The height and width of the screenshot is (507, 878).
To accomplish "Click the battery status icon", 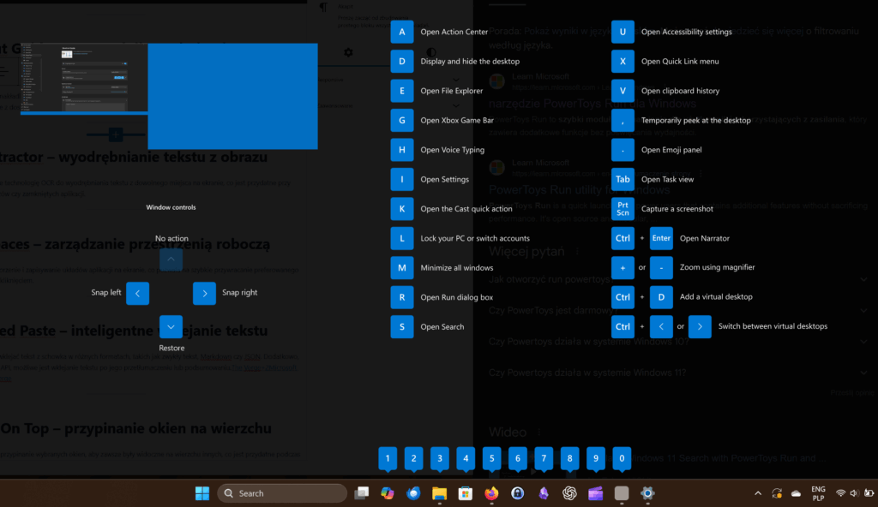I will coord(868,493).
